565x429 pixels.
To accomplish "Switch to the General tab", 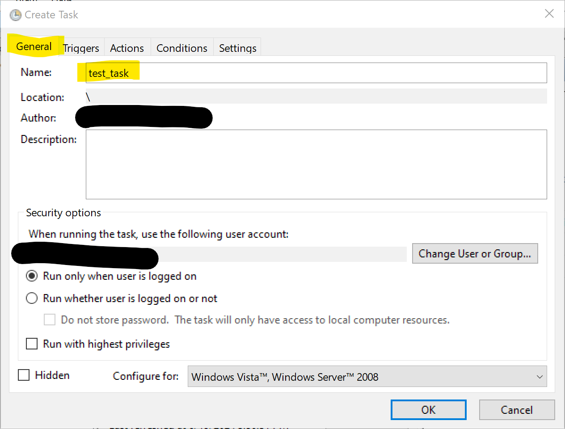I will (x=34, y=46).
